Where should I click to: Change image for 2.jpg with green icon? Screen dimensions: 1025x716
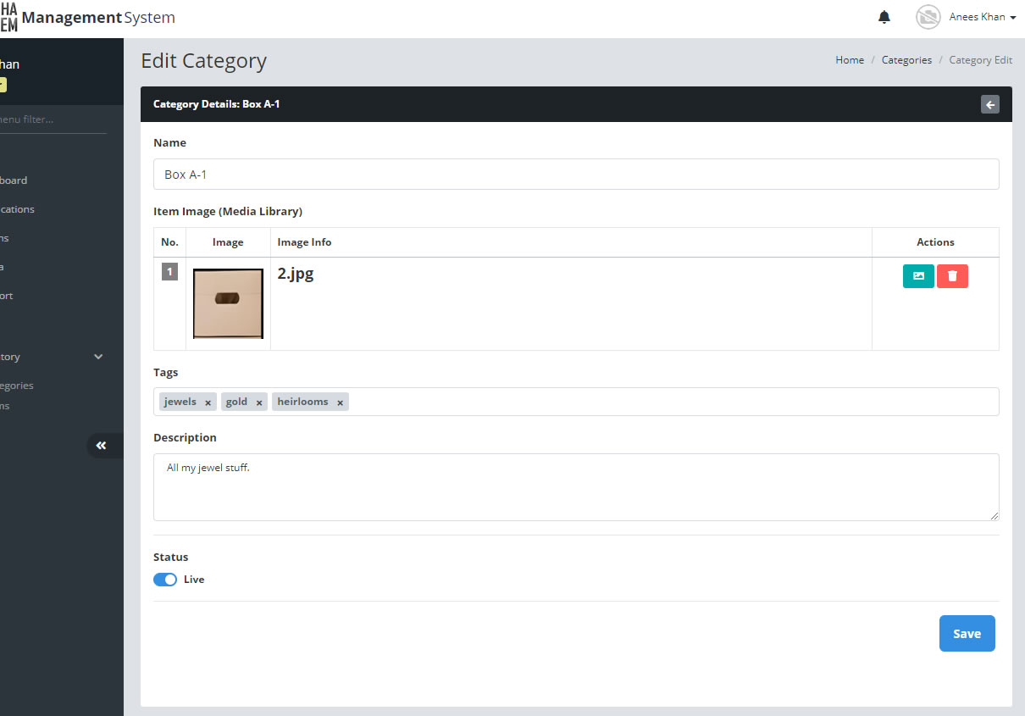[x=918, y=276]
